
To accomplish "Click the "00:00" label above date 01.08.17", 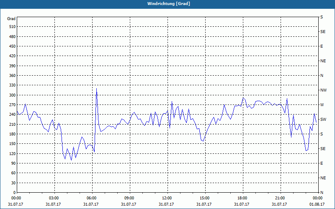I will [317, 198].
